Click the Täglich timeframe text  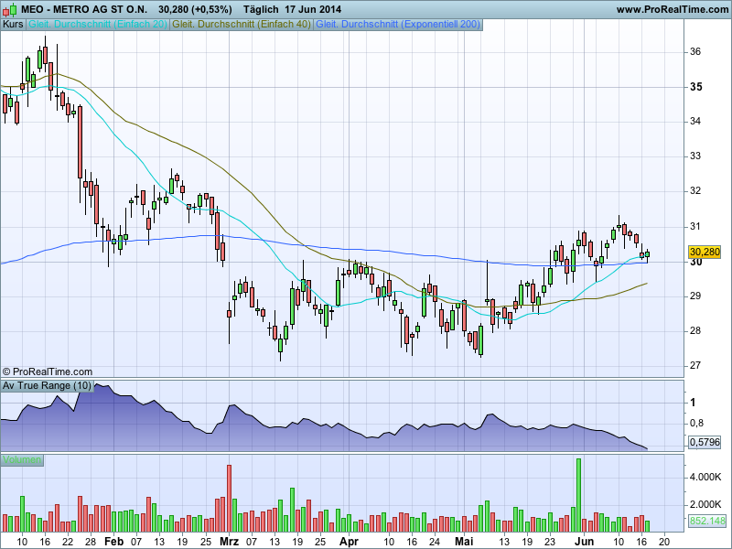click(261, 9)
